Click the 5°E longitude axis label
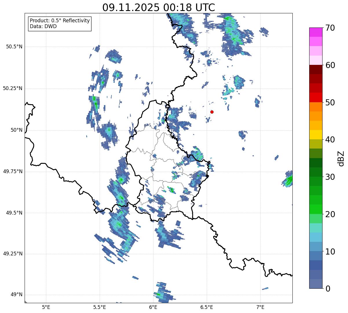Image resolution: width=348 pixels, height=313 pixels. click(46, 307)
